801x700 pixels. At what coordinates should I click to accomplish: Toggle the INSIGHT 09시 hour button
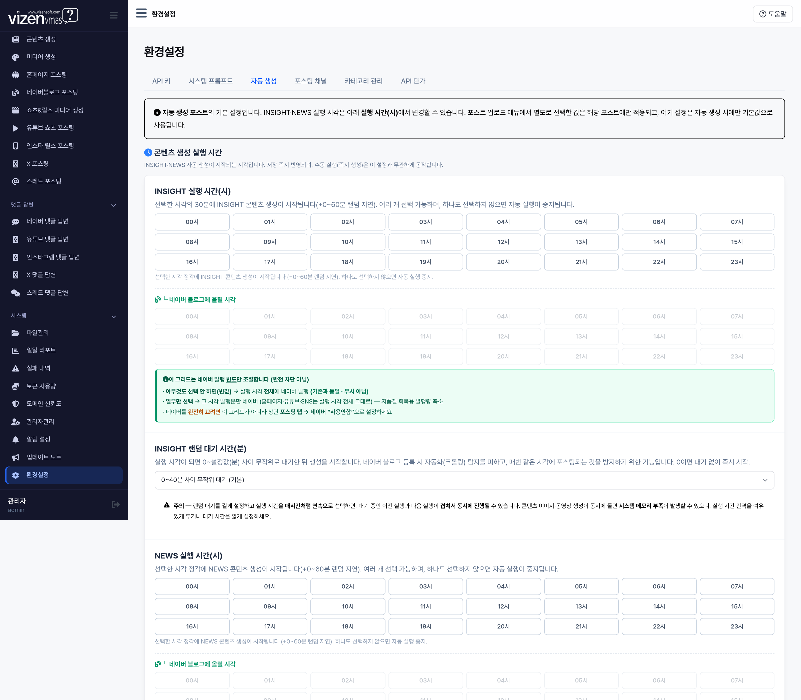pyautogui.click(x=270, y=242)
